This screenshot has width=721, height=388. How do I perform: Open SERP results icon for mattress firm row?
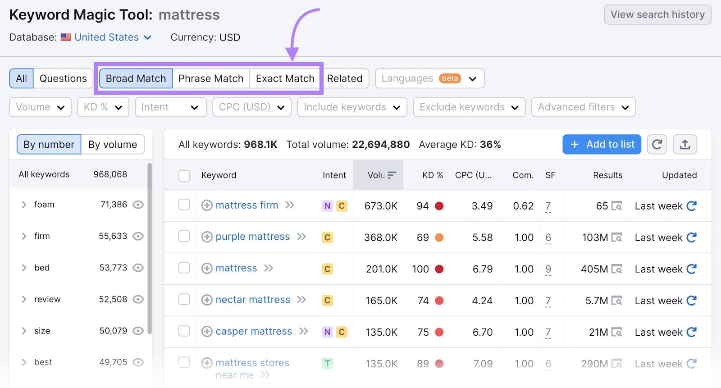coord(616,206)
